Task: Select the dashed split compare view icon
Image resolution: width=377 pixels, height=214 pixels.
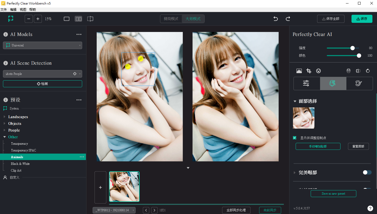Action: point(90,19)
